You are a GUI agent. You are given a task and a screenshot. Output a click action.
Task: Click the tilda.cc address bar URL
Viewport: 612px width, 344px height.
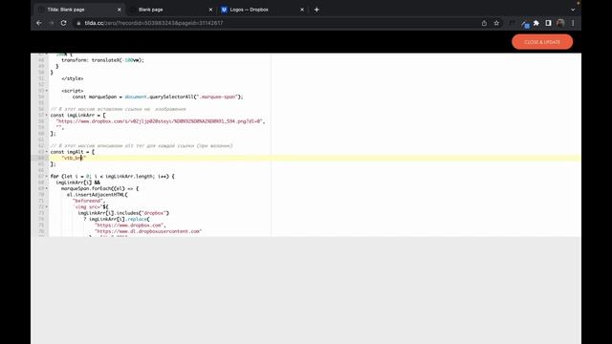(x=154, y=23)
